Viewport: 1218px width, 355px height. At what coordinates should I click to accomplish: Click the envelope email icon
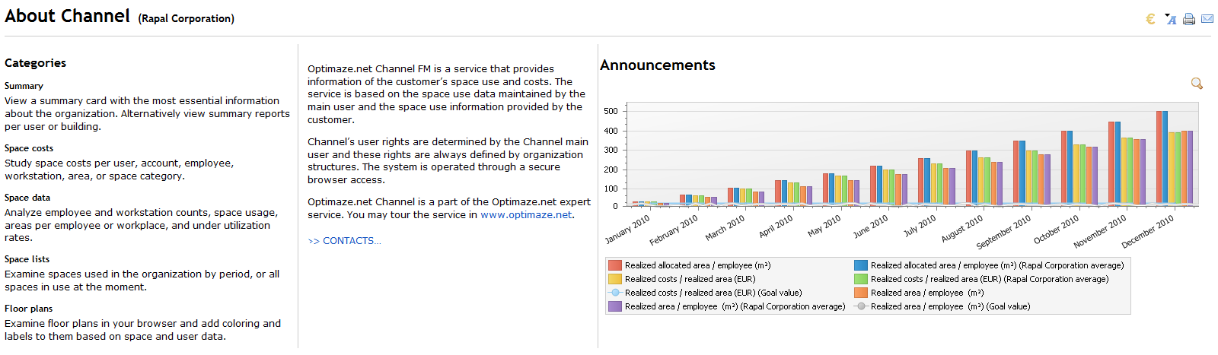(x=1207, y=19)
